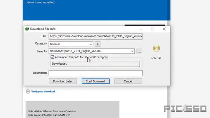Browse for save location with ellipsis button
Image resolution: width=210 pixels, height=118 pixels.
(x=139, y=51)
